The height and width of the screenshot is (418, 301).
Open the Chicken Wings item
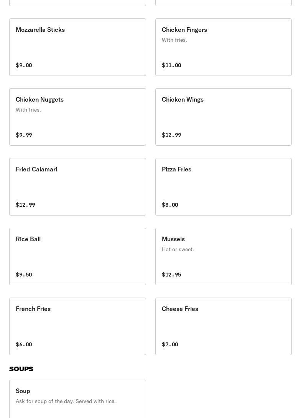pos(223,117)
